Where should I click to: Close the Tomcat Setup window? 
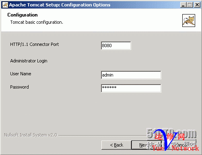coord(197,5)
